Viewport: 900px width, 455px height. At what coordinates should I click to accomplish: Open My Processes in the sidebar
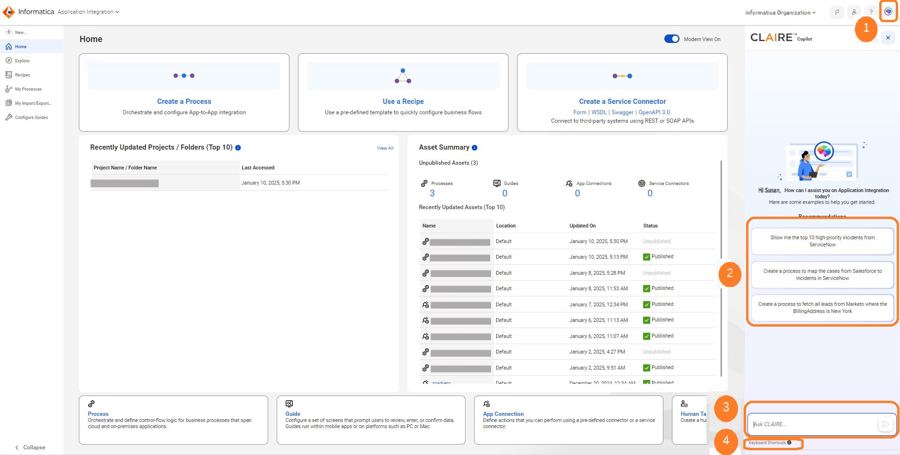[x=32, y=89]
